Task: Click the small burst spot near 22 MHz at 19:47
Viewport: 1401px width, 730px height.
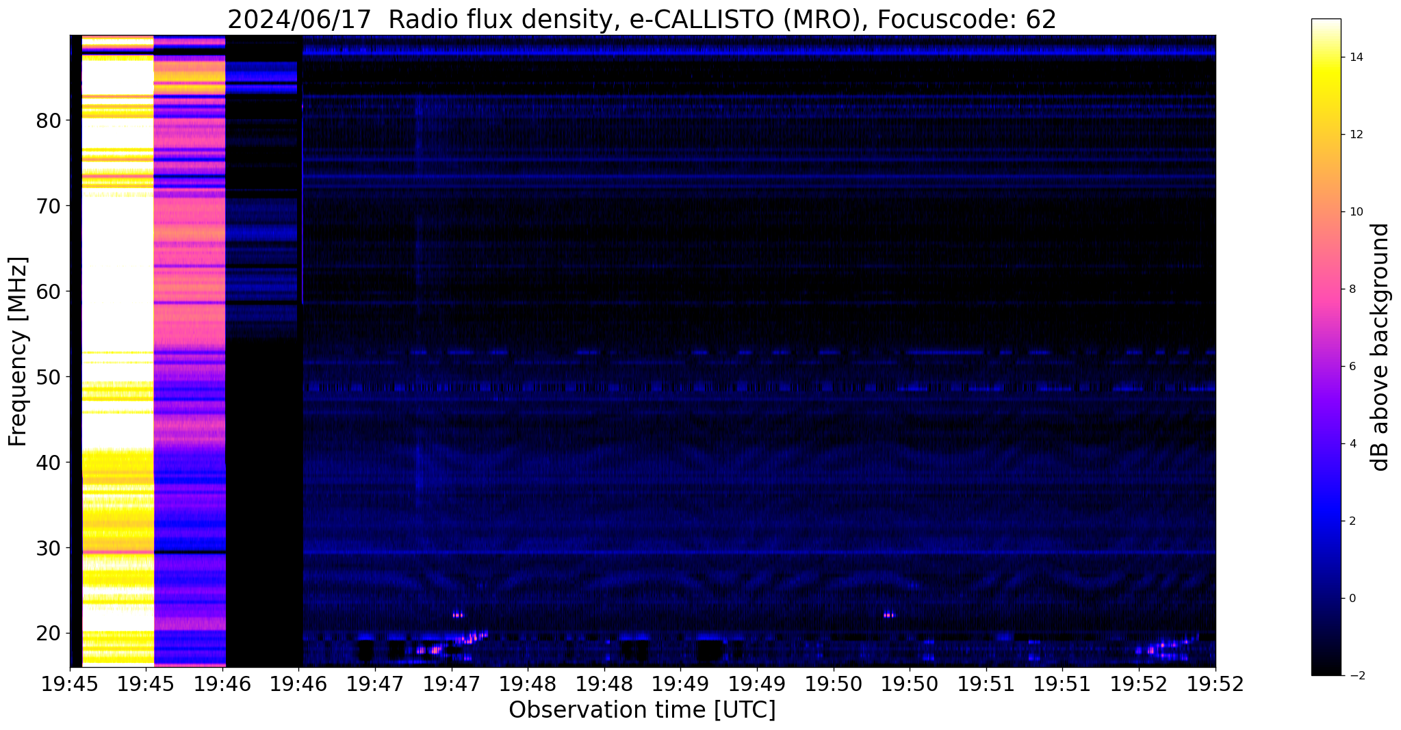Action: pos(457,615)
